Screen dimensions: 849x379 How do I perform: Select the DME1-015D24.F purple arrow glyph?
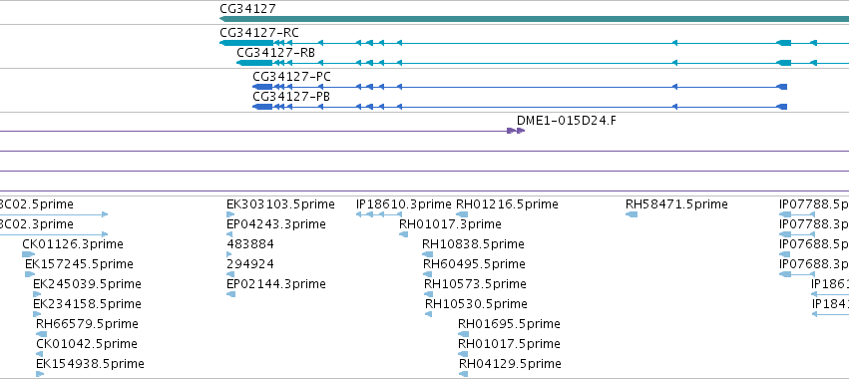[x=516, y=131]
